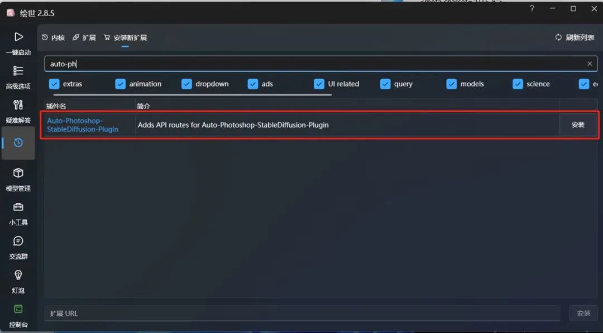603x333 pixels.
Task: Switch to 扩展 extensions tab
Action: [84, 37]
